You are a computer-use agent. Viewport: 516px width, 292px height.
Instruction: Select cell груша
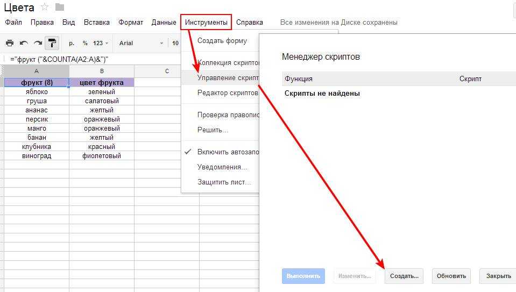[x=37, y=101]
